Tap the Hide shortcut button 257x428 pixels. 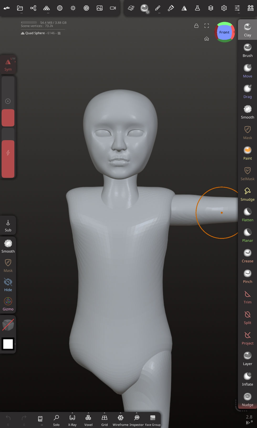click(8, 285)
